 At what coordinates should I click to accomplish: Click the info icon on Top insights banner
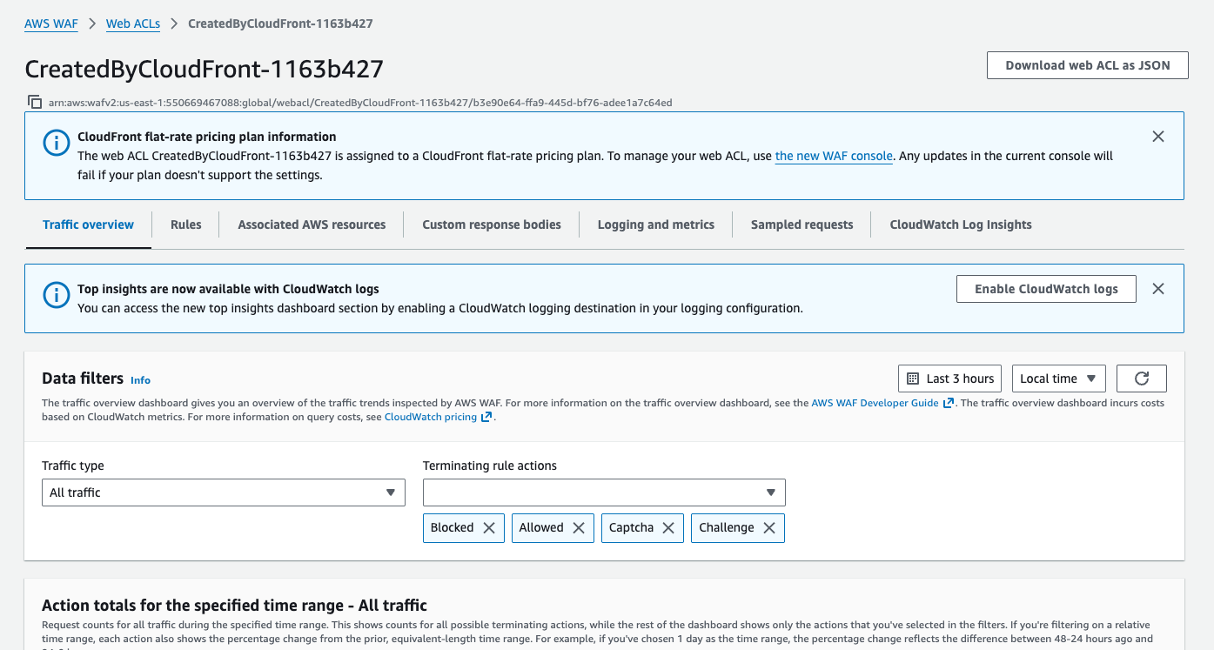pos(57,296)
